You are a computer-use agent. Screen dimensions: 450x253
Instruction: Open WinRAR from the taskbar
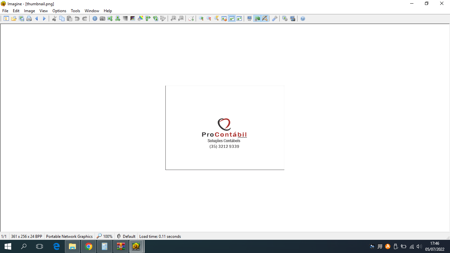121,246
